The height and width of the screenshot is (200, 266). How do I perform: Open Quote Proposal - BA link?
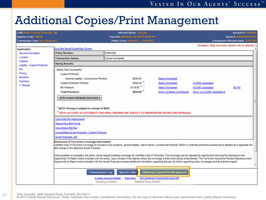point(66,137)
